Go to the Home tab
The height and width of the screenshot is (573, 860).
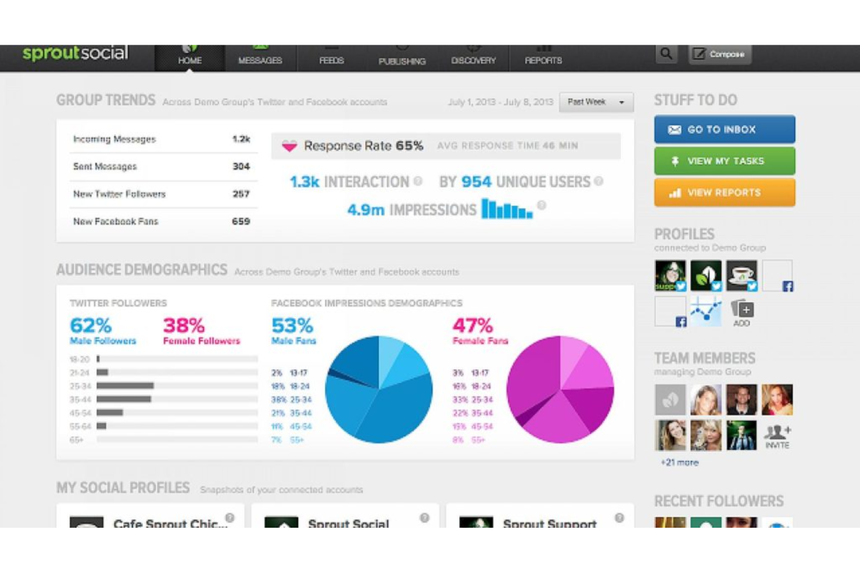[189, 58]
